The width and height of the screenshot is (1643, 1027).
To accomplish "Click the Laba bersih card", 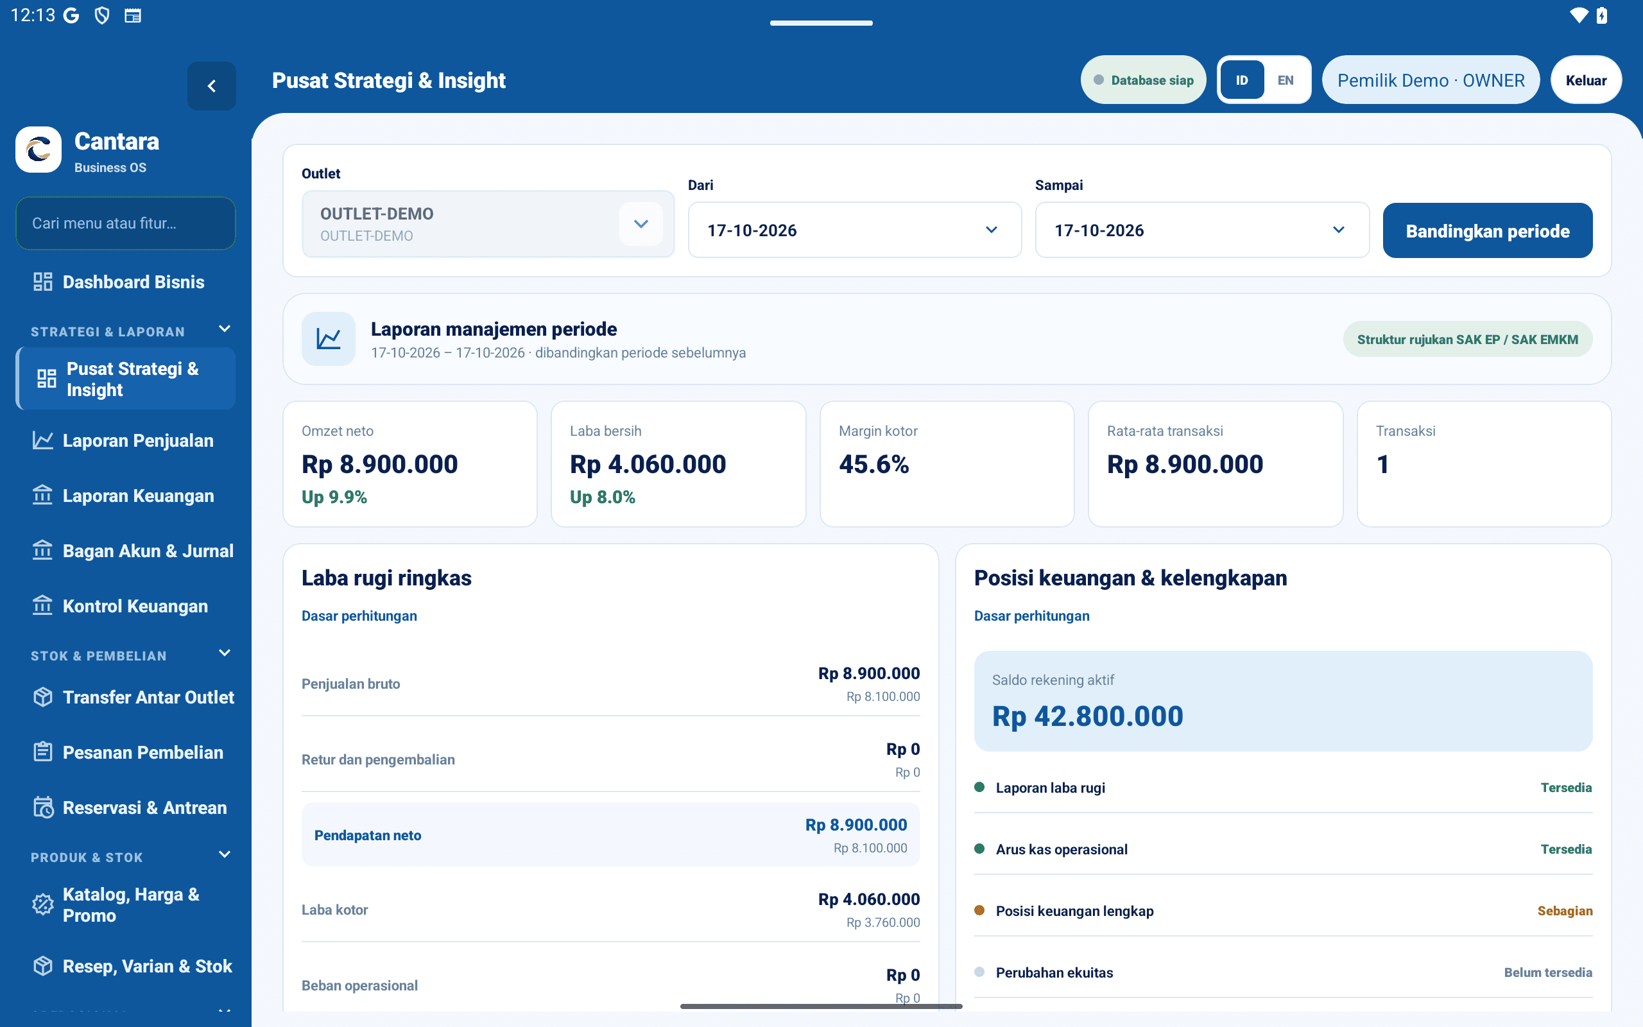I will (678, 464).
